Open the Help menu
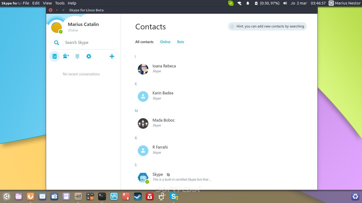 (72, 3)
